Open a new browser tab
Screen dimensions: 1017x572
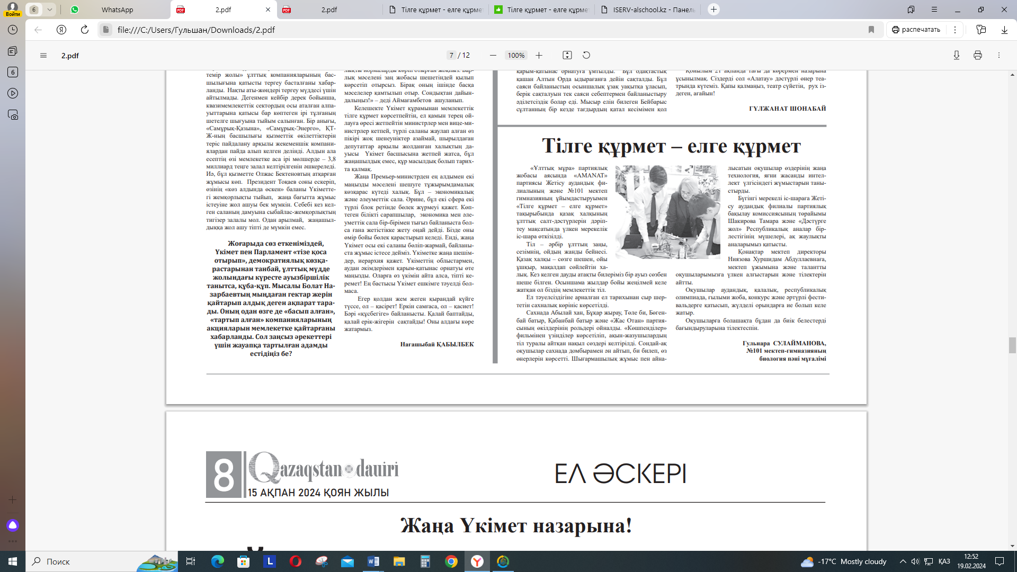click(x=713, y=10)
